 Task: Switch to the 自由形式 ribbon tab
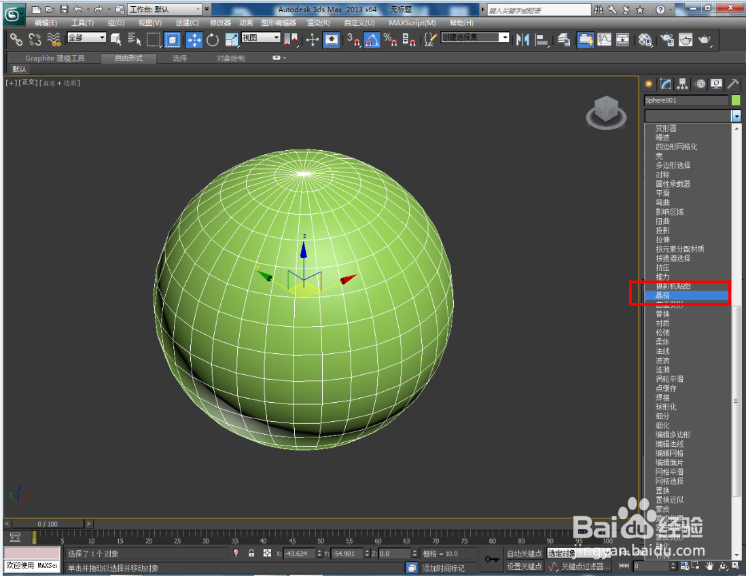pyautogui.click(x=128, y=58)
